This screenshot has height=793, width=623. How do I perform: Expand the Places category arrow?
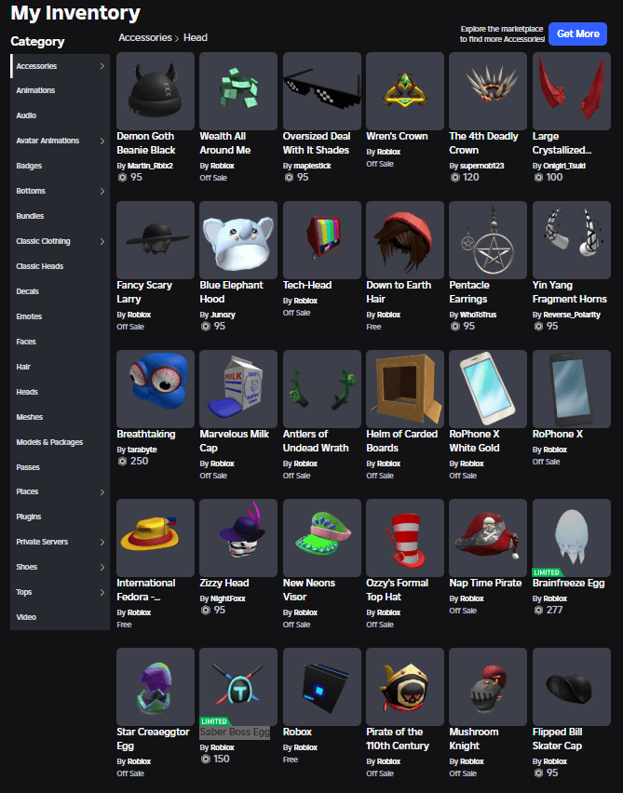click(x=102, y=492)
